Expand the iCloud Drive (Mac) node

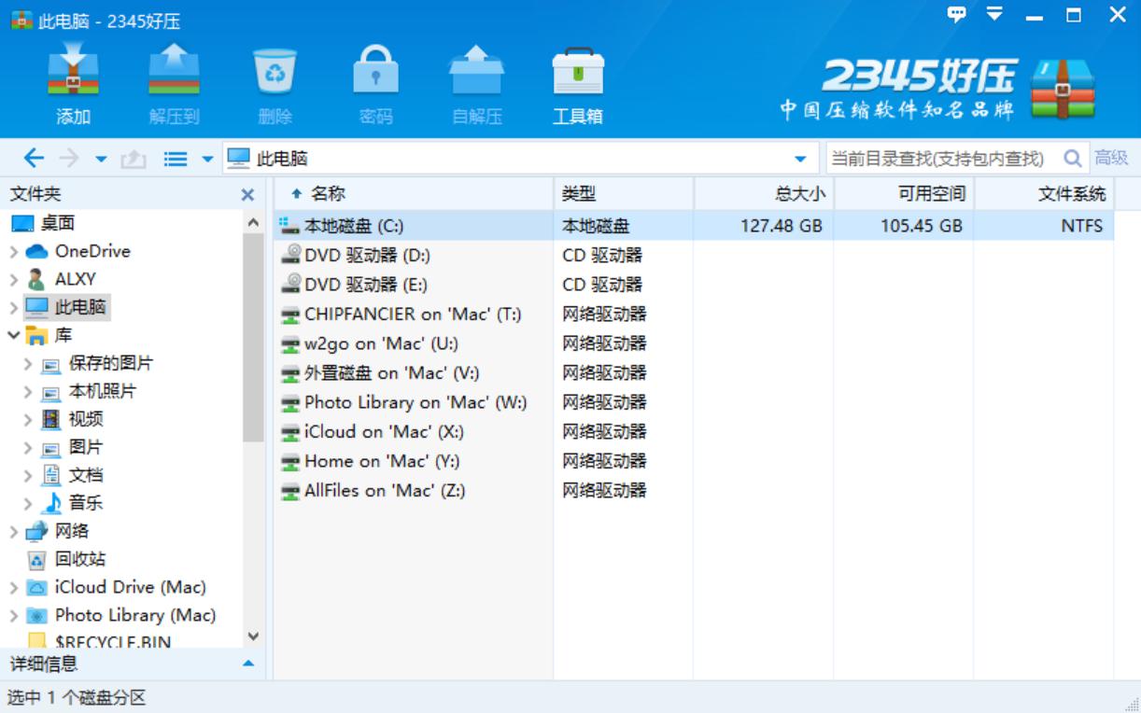[14, 588]
